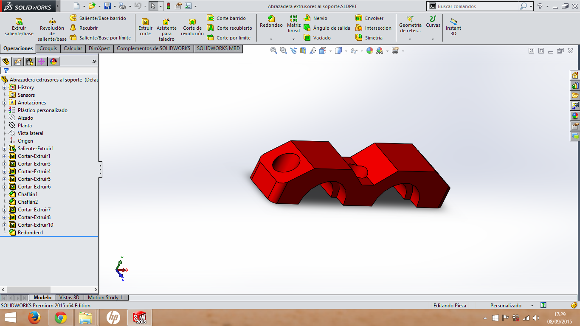The width and height of the screenshot is (580, 326).
Task: Select the Matriz lineal tool
Action: click(x=293, y=25)
